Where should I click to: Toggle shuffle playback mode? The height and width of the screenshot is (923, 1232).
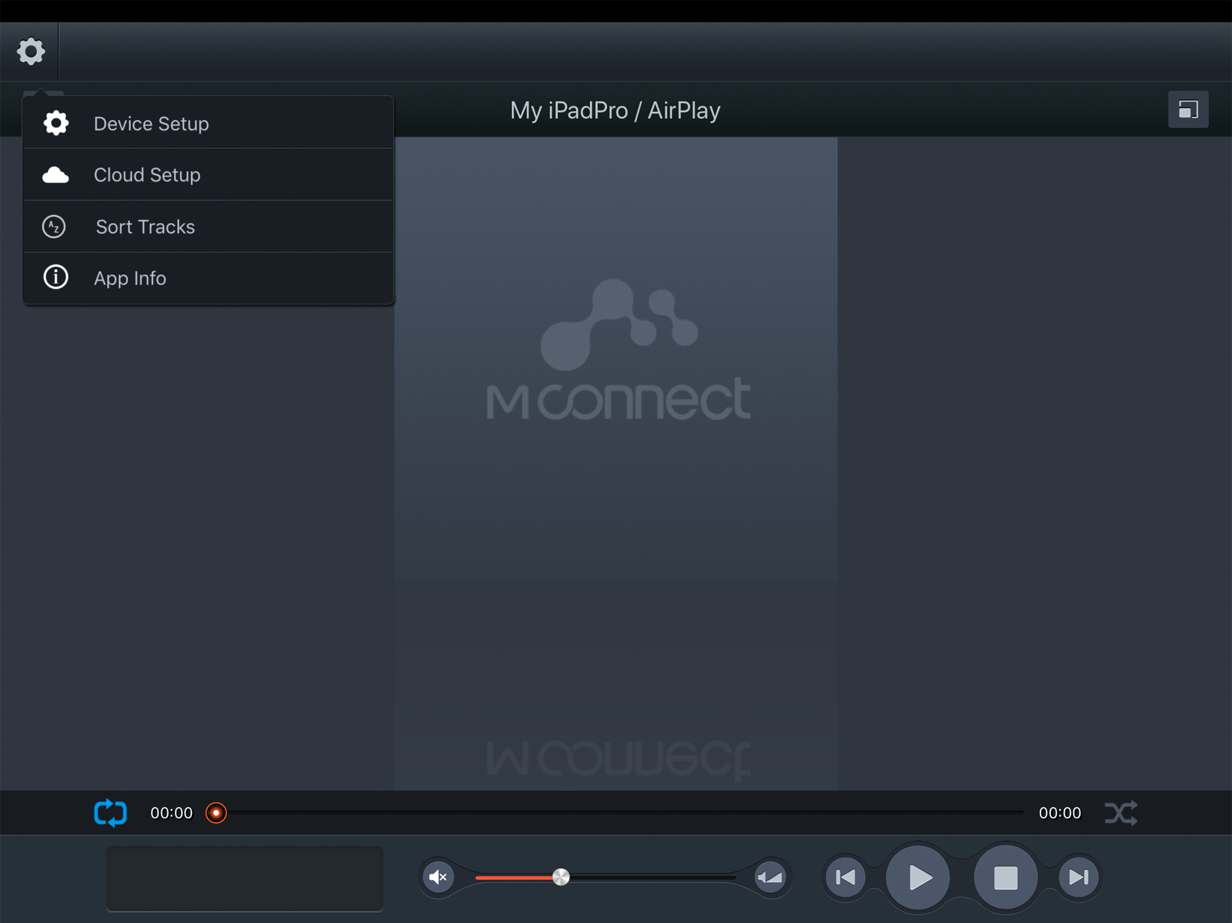click(x=1121, y=813)
